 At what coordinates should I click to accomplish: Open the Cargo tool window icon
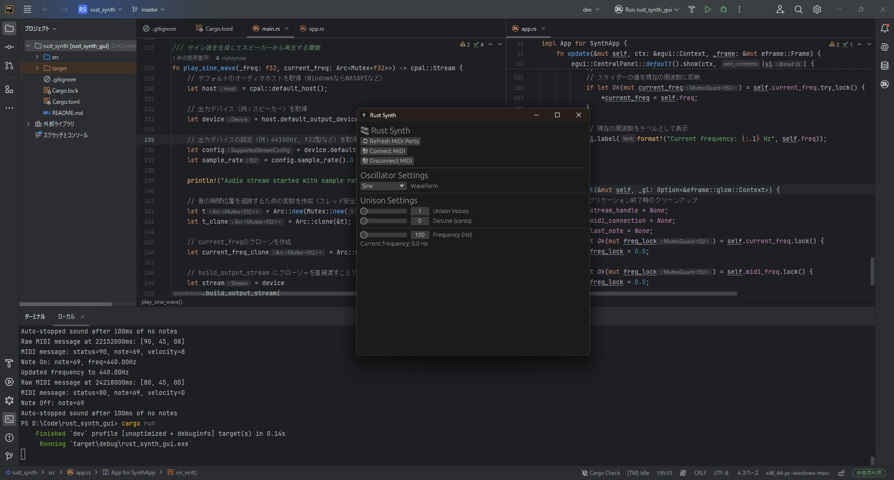tap(885, 84)
